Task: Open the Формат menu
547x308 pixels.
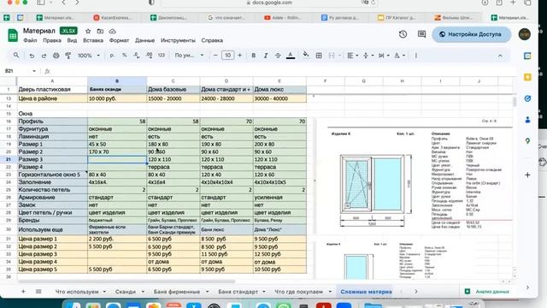Action: point(119,40)
